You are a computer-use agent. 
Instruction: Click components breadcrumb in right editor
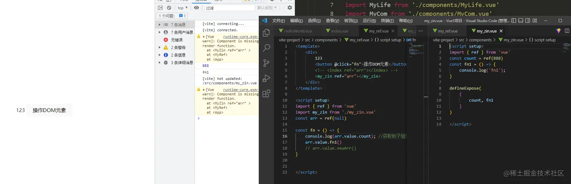point(480,40)
